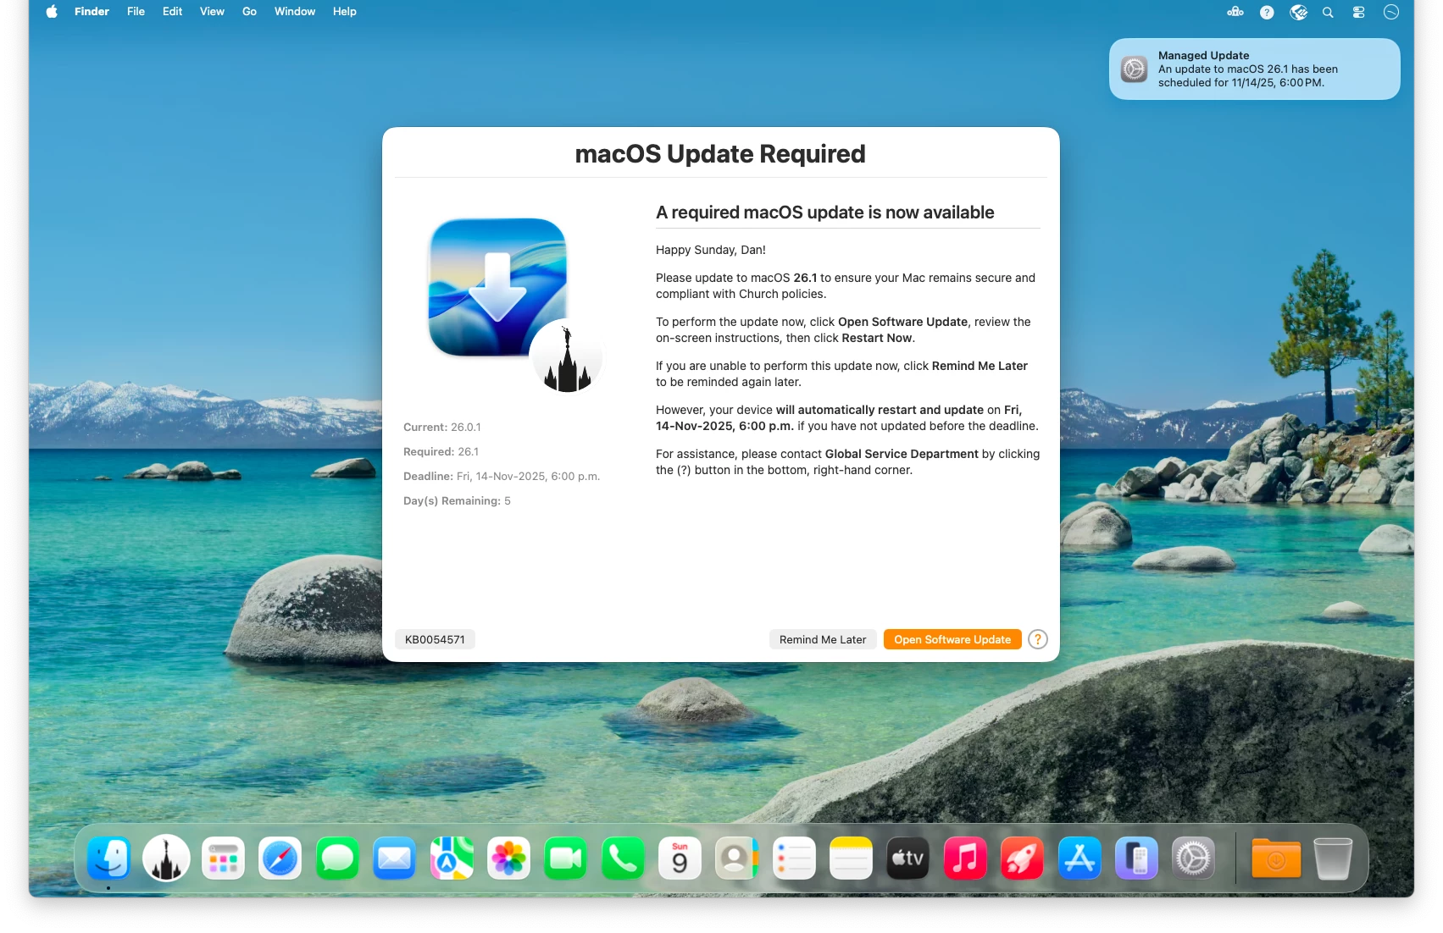Open the Managed Update notification banner
Viewport: 1443px width, 933px height.
1254,69
